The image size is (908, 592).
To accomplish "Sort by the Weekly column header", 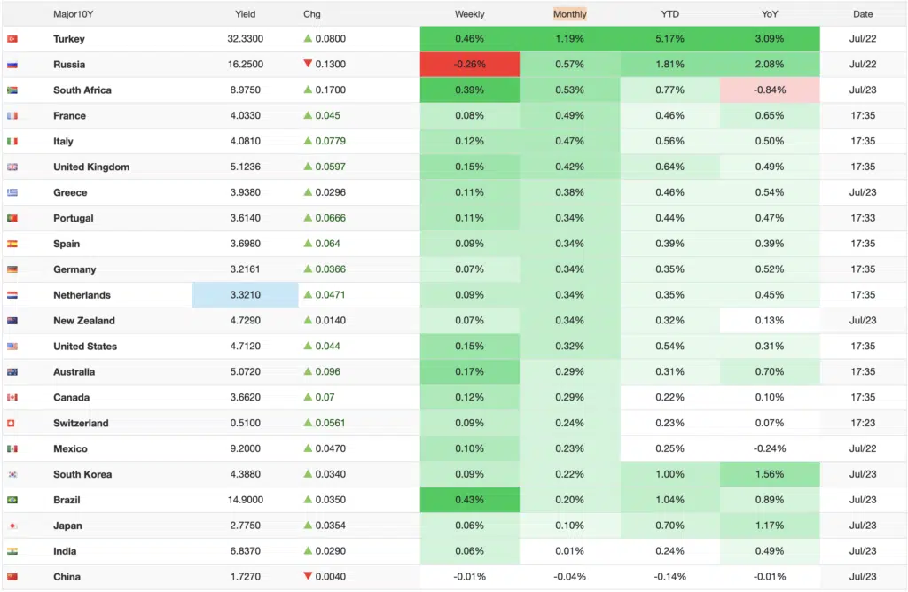I will pyautogui.click(x=470, y=14).
